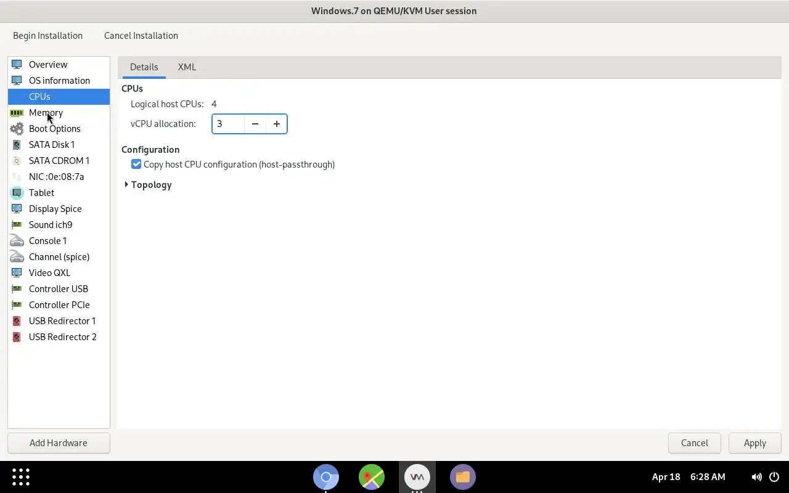Image resolution: width=789 pixels, height=493 pixels.
Task: Open the Boot Options gear icon
Action: [17, 129]
